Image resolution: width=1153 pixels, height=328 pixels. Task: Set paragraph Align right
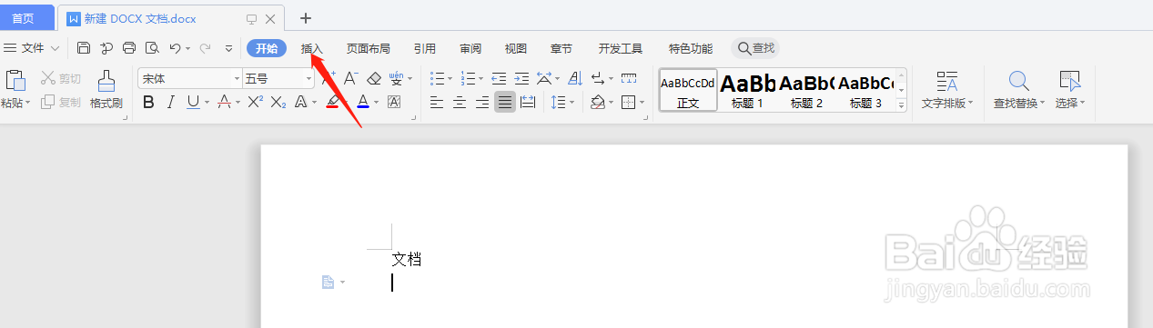pyautogui.click(x=482, y=103)
